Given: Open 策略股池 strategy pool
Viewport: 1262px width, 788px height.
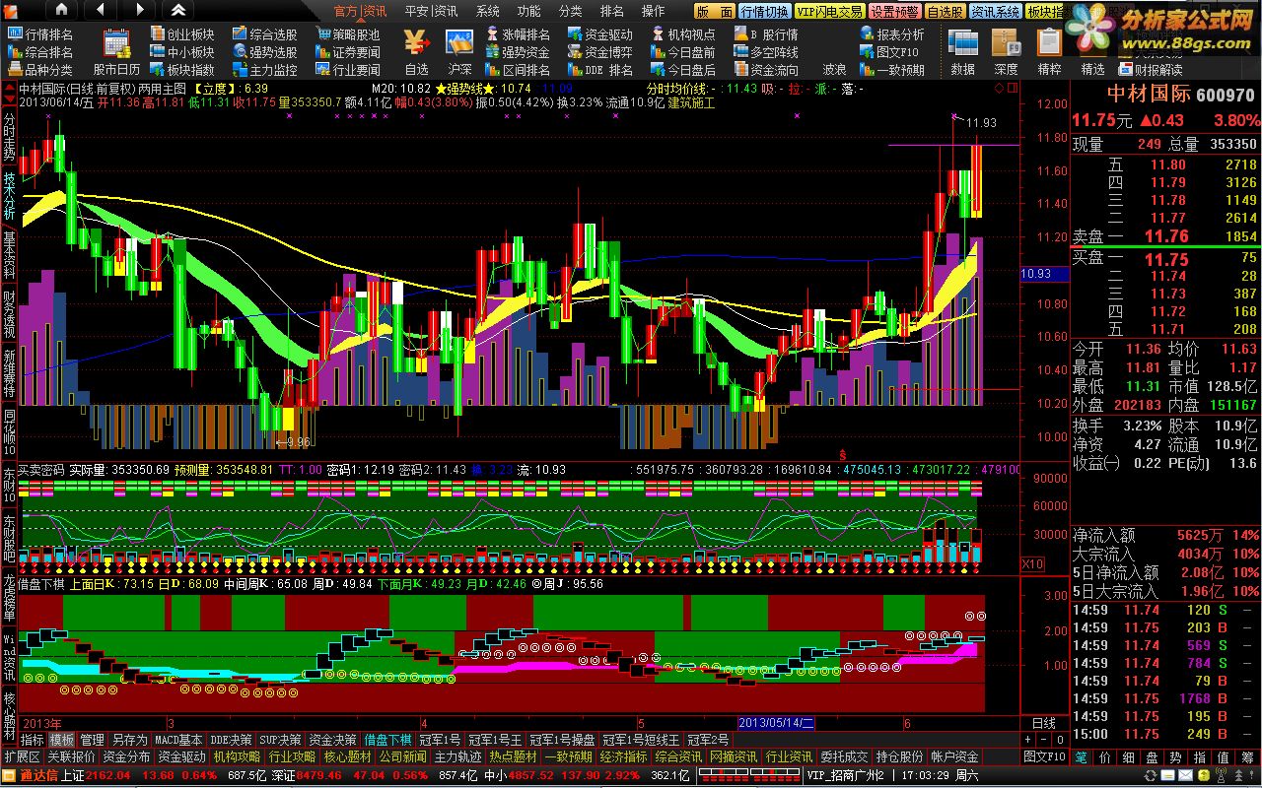Looking at the screenshot, I should pyautogui.click(x=348, y=34).
